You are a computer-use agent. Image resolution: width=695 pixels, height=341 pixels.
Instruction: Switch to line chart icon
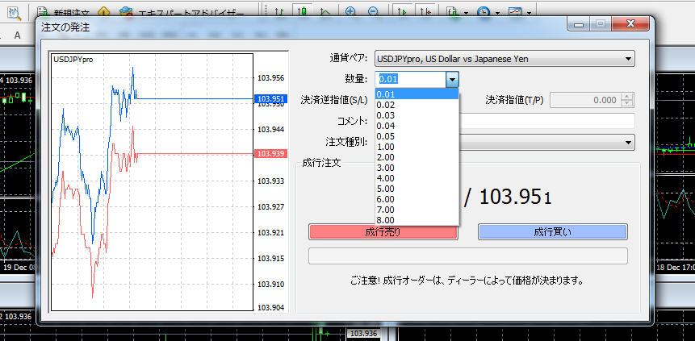coord(326,12)
